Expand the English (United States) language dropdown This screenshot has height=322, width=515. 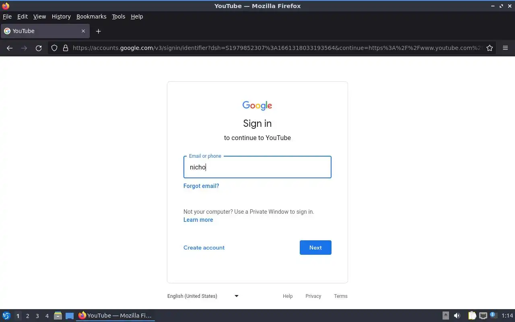click(x=203, y=296)
